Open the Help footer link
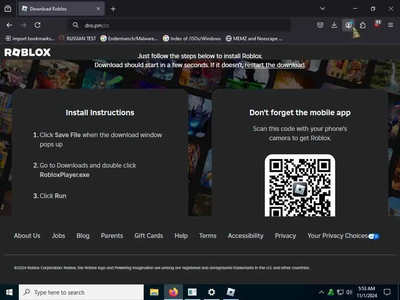This screenshot has height=300, width=400. (x=181, y=236)
